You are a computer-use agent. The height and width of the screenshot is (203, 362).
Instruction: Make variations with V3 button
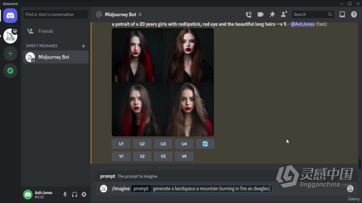click(163, 157)
